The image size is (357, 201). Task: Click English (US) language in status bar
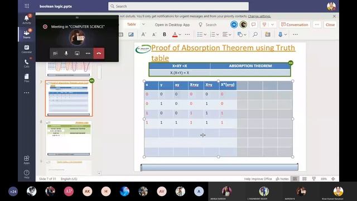point(69,179)
